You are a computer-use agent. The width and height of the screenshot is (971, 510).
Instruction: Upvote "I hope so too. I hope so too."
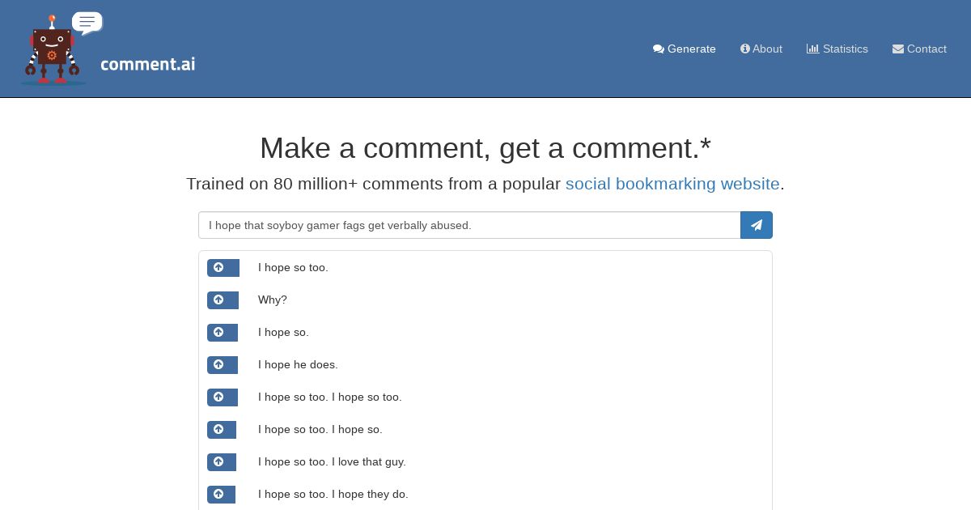[x=223, y=397]
